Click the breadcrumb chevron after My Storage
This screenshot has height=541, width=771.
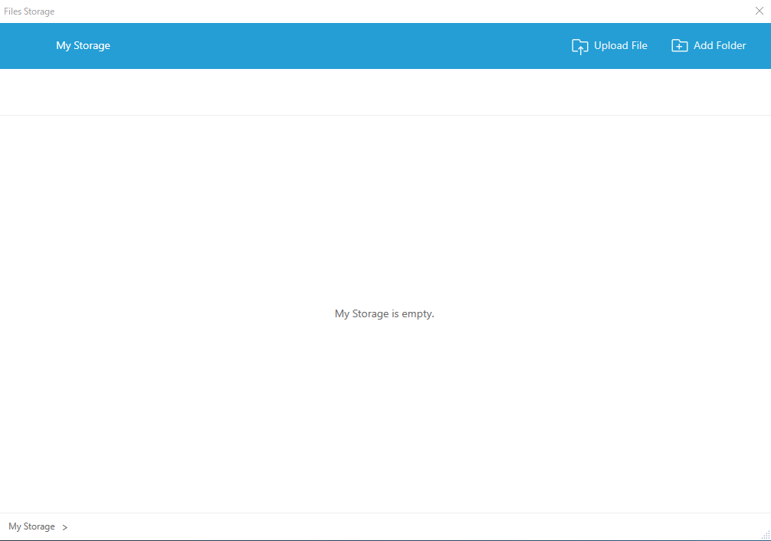point(65,527)
